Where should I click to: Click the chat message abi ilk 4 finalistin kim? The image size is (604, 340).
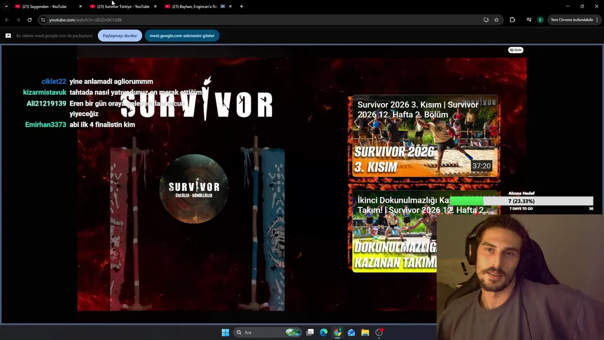click(x=102, y=125)
